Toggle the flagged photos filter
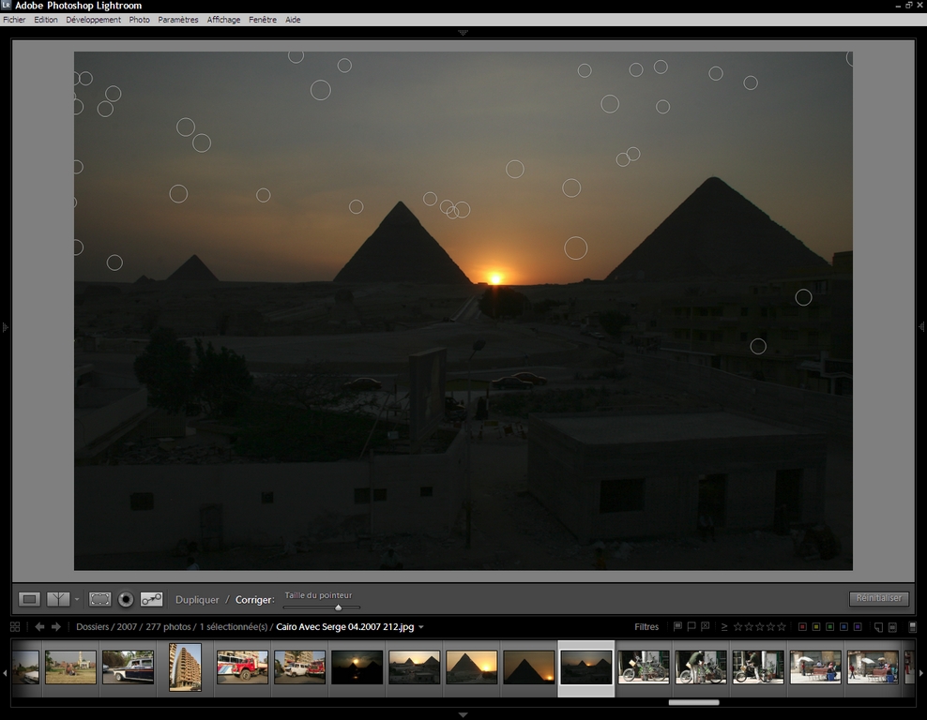Screen dimensions: 927x720 coord(677,626)
